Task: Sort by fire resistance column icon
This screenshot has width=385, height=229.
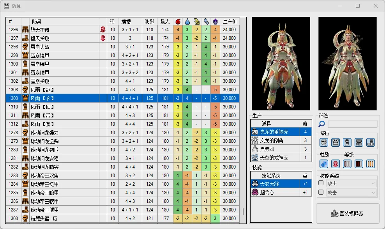Action: [178, 21]
